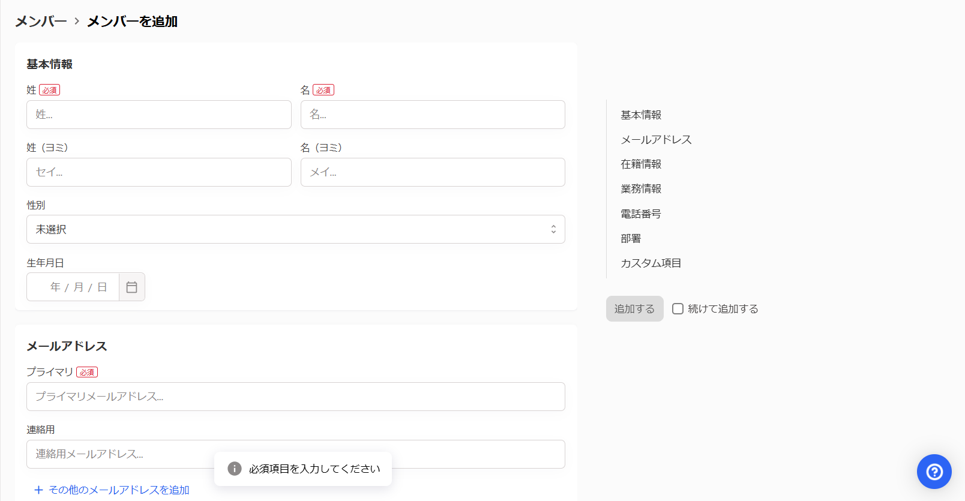Focus the 名 input field

coord(433,115)
